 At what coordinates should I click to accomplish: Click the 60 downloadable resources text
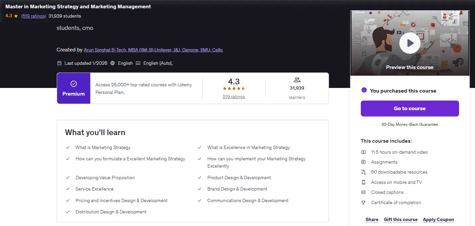[399, 172]
